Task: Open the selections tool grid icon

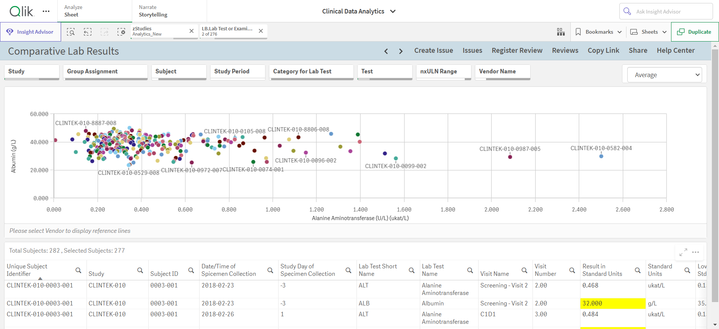Action: pyautogui.click(x=561, y=32)
